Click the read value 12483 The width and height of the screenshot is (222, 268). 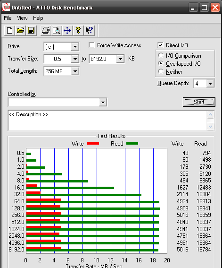tap(204, 188)
